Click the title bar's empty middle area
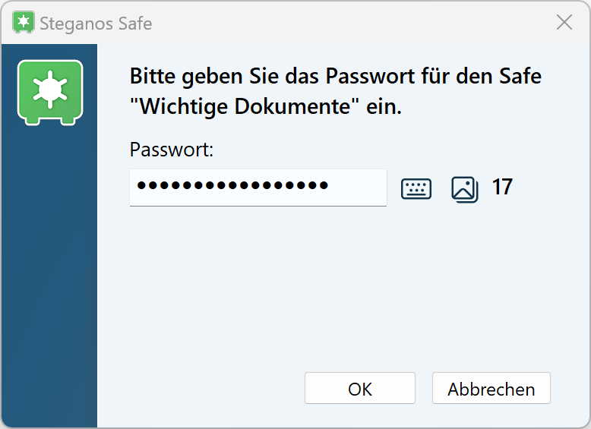The height and width of the screenshot is (429, 591). pos(342,23)
